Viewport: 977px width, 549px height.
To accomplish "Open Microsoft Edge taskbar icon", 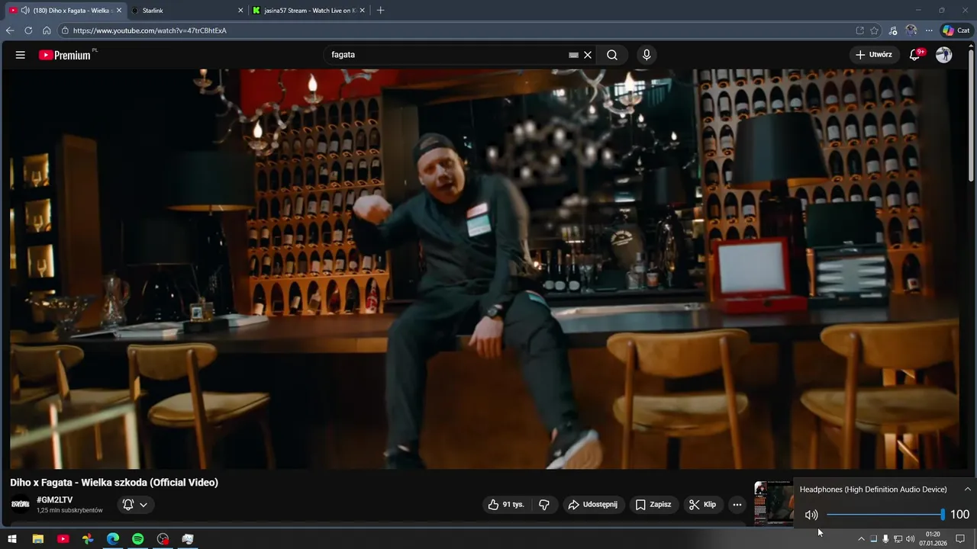I will click(113, 539).
